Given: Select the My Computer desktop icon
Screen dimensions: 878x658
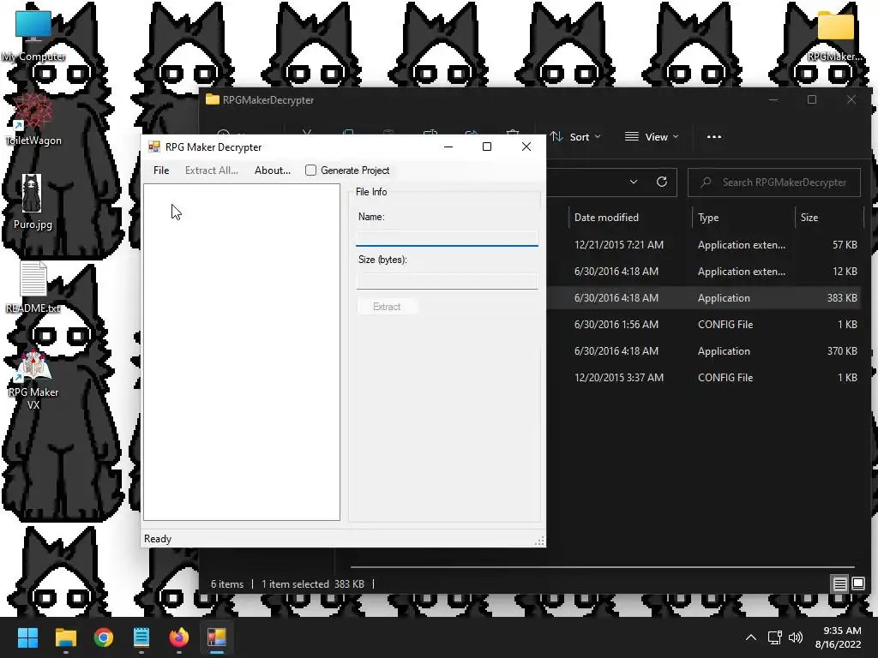Looking at the screenshot, I should (33, 36).
